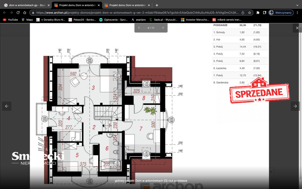302x189 pixels.
Task: Close the Google search tab
Action: tap(49, 5)
